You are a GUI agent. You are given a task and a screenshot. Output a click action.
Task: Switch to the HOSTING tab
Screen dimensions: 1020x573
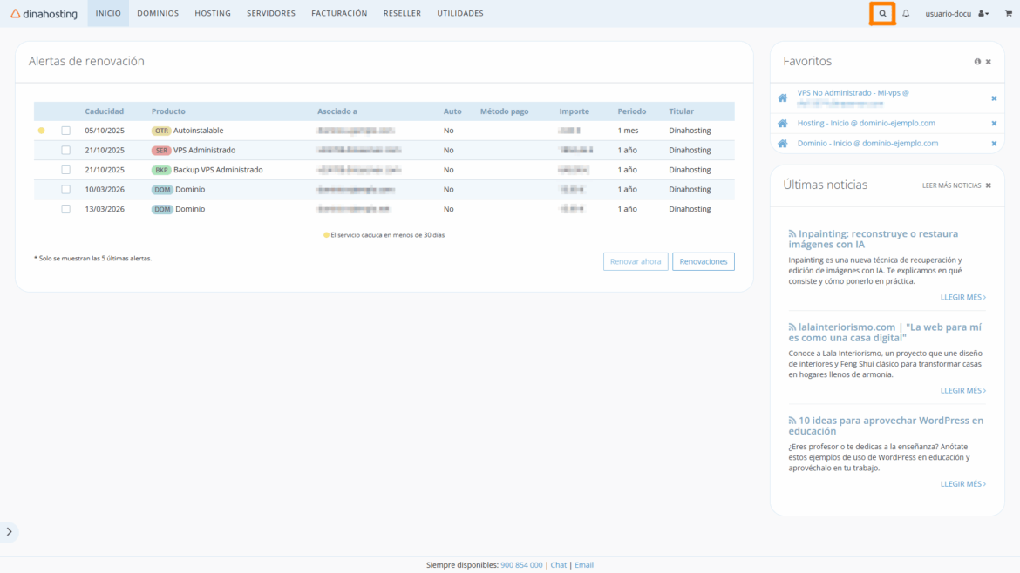[212, 13]
